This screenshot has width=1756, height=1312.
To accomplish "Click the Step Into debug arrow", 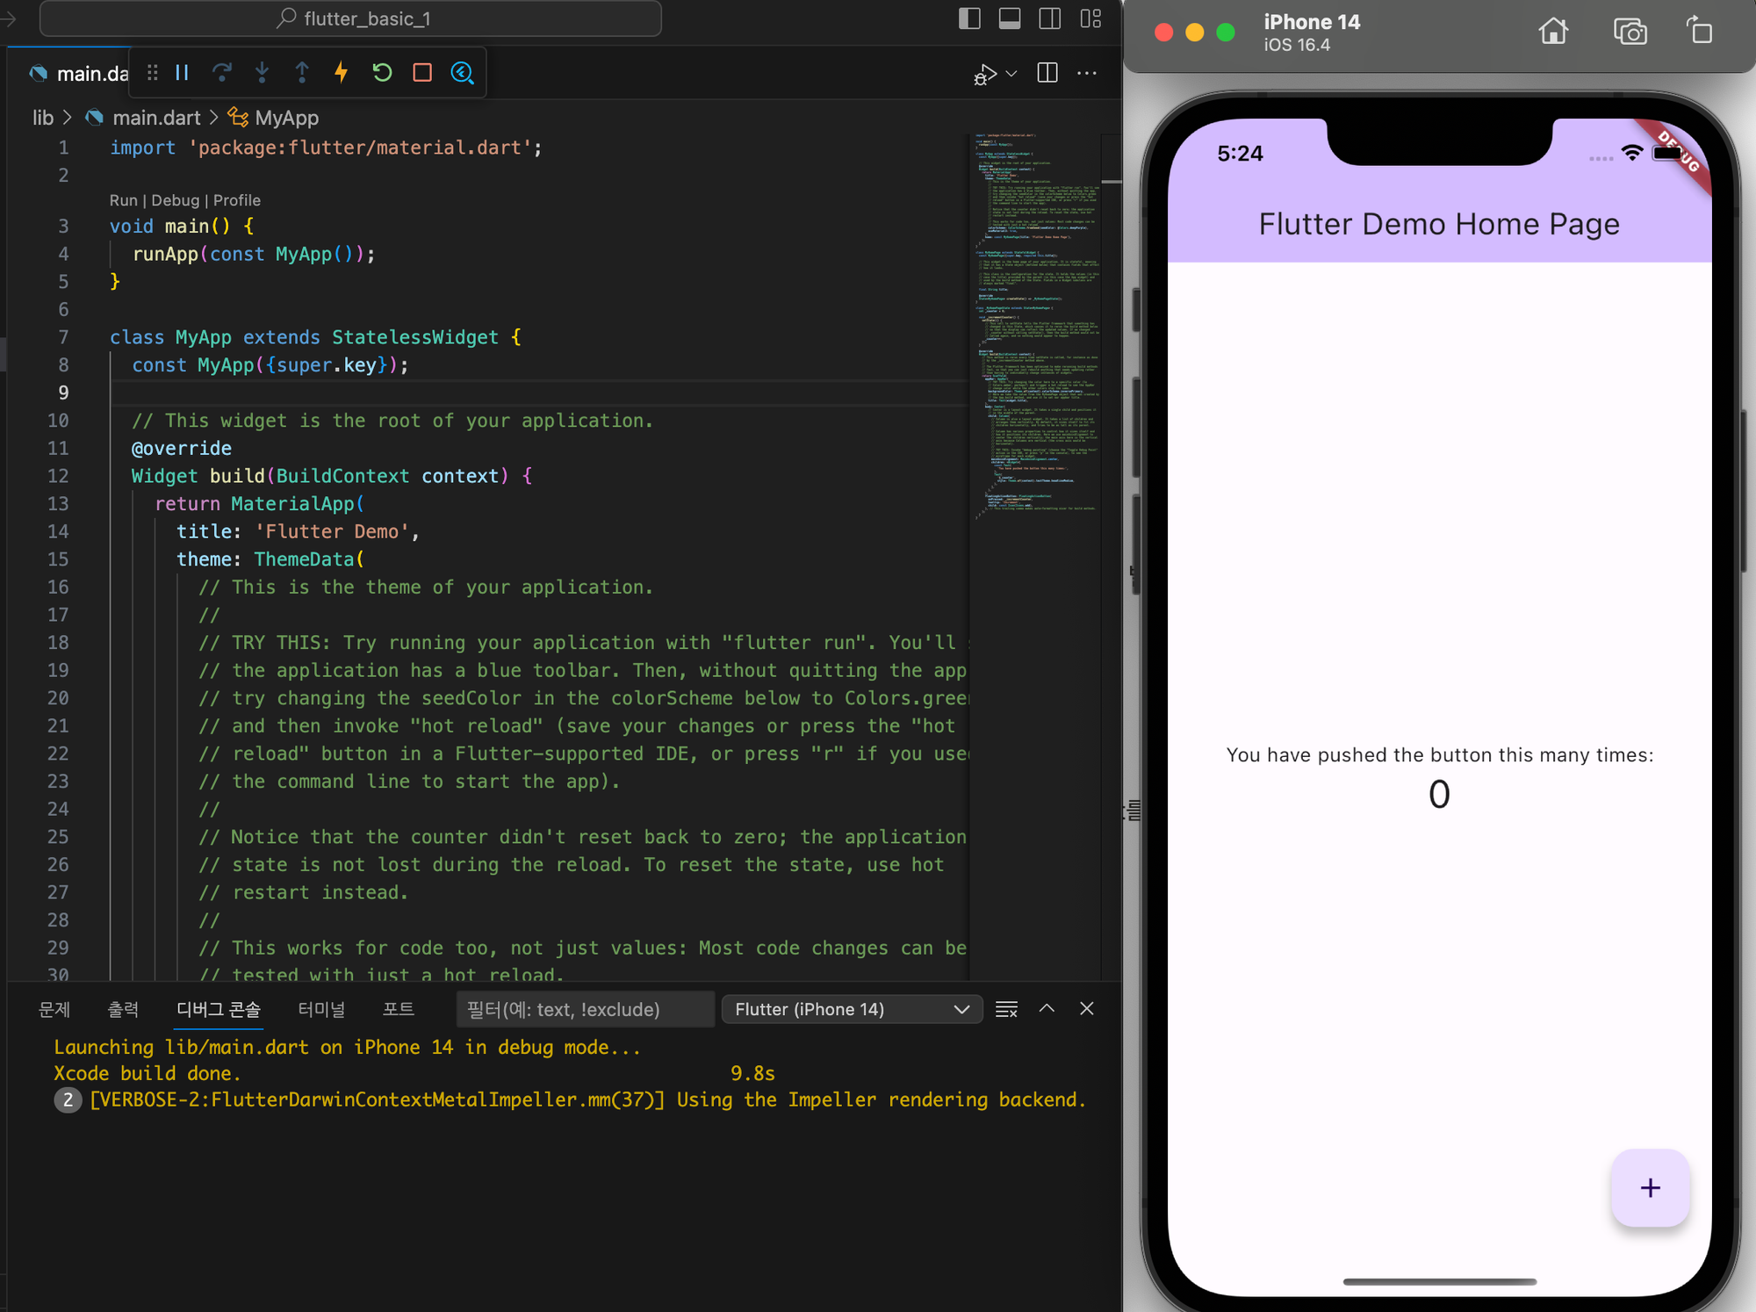I will 262,73.
